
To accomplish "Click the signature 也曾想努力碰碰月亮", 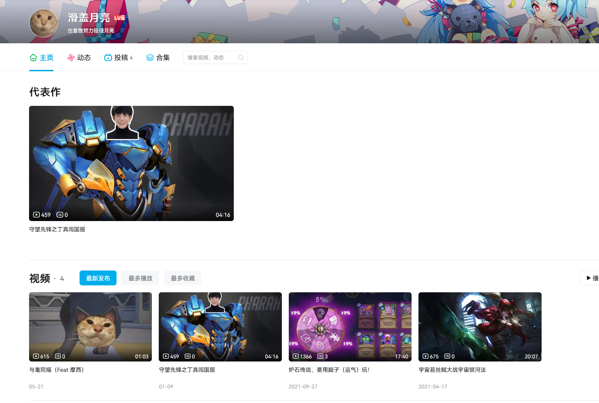I will [91, 30].
